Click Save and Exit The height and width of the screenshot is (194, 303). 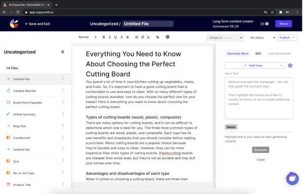point(37,24)
